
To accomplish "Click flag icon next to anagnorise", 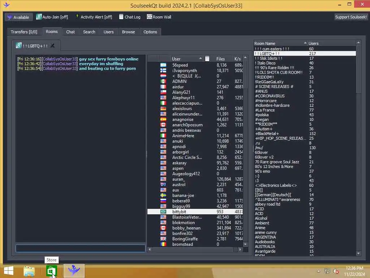I will [x=163, y=119].
